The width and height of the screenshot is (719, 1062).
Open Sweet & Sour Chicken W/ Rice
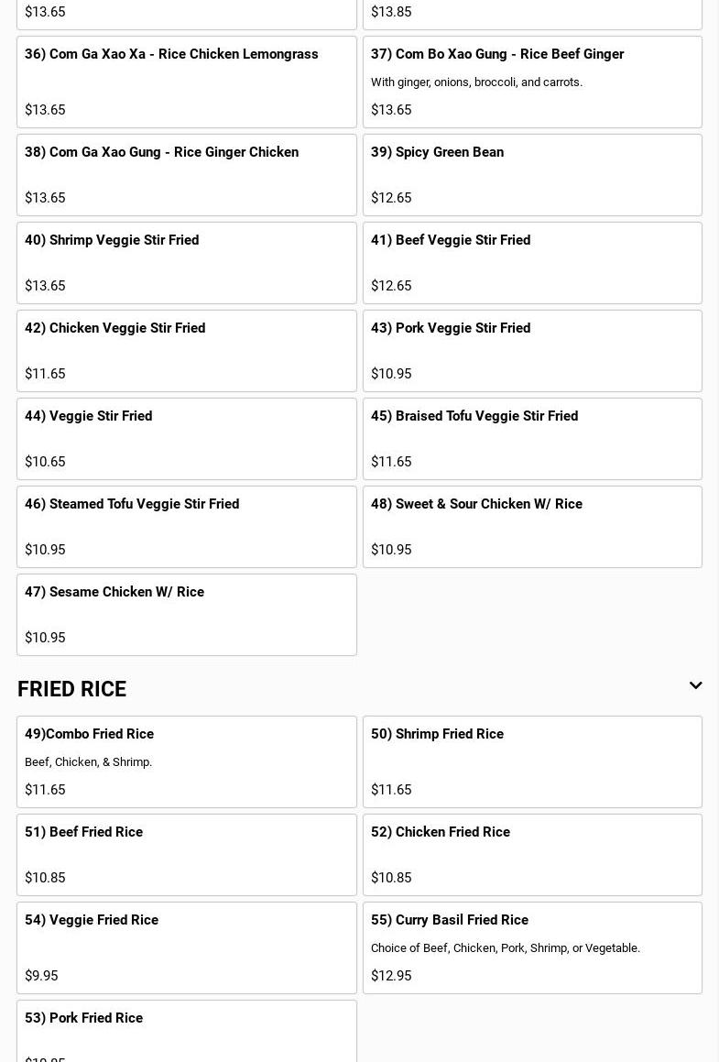pos(531,526)
